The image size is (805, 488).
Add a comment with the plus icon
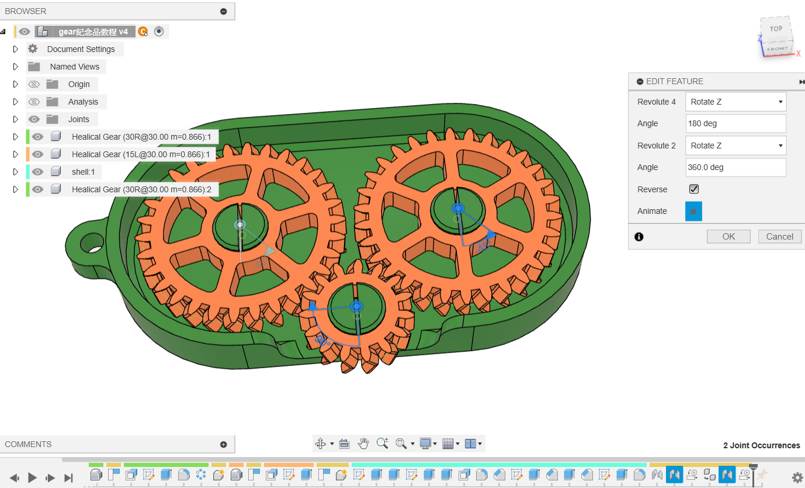[x=223, y=444]
